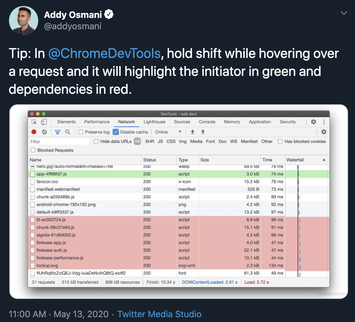The width and height of the screenshot is (355, 322).
Task: Open network settings gear icon
Action: 324,132
